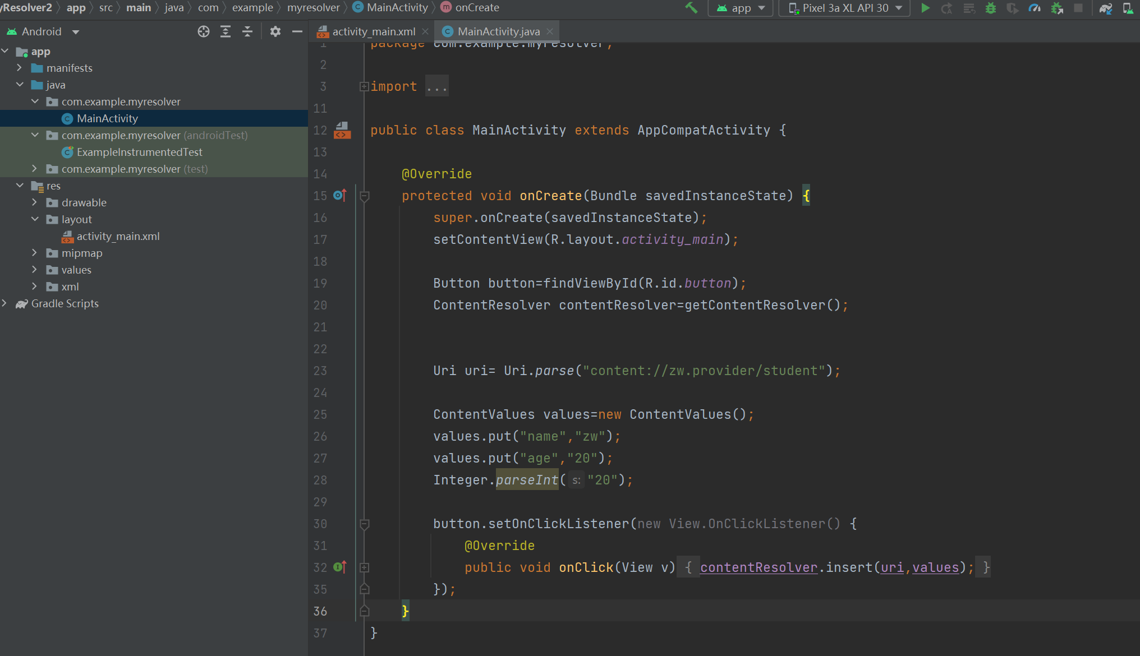
Task: Toggle fold of import statements
Action: 364,86
